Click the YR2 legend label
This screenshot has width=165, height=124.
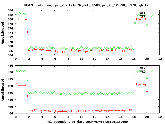143,72
